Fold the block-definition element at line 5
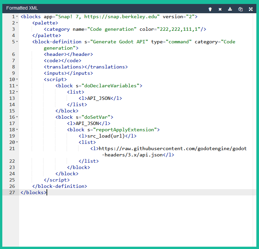Screen dimensions: 259x249 tap(17, 42)
